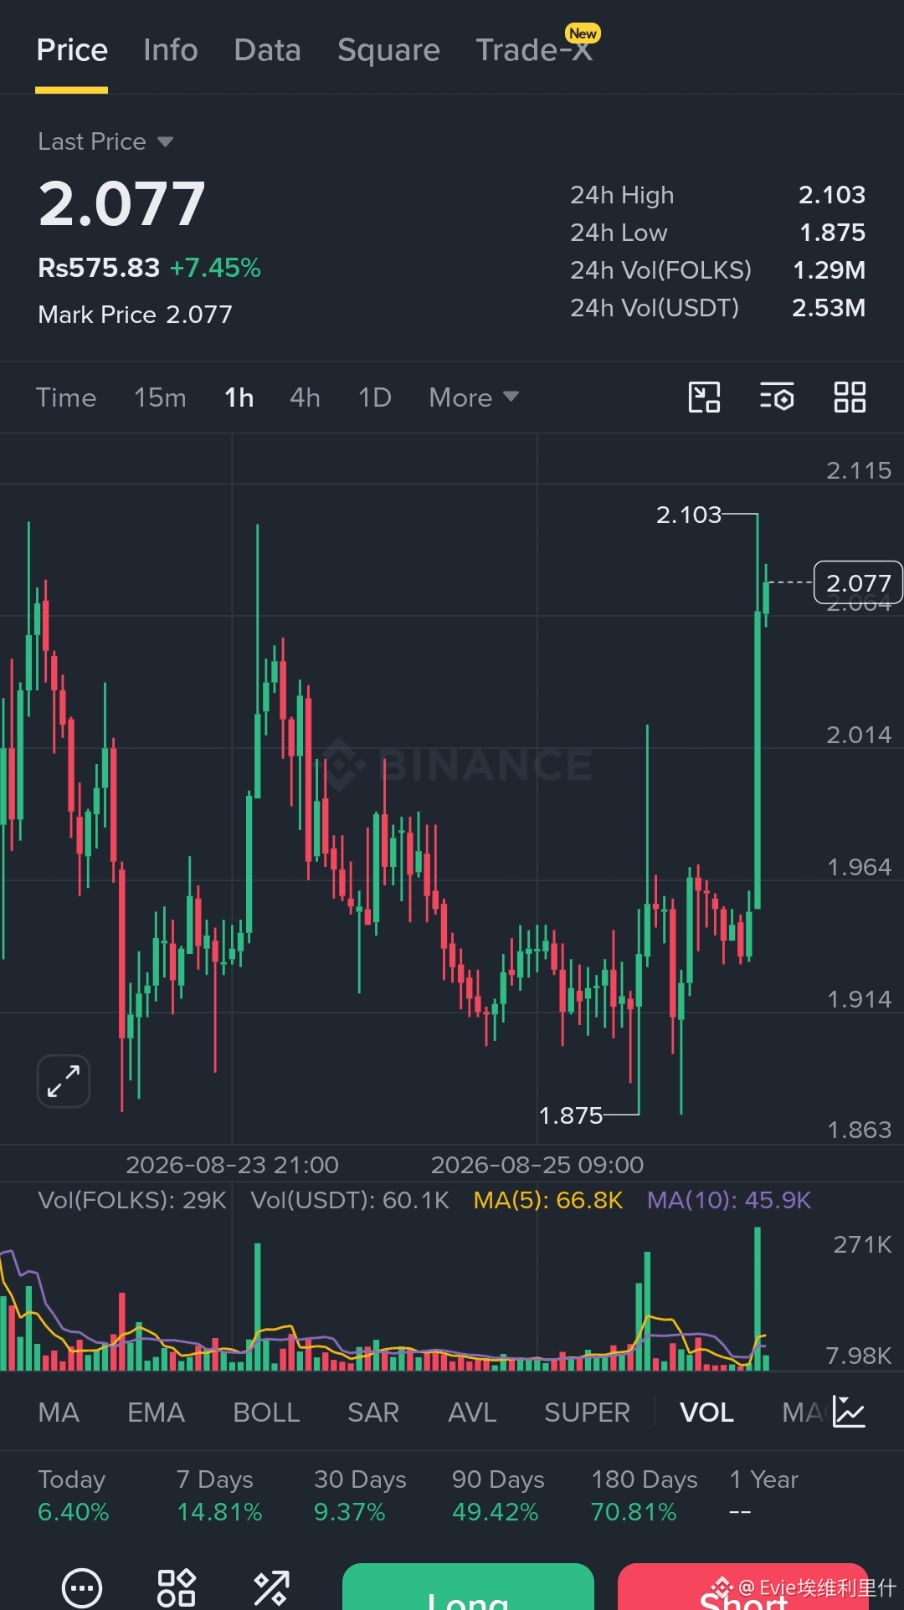Select the 1h chart interval
The image size is (904, 1610).
point(239,397)
